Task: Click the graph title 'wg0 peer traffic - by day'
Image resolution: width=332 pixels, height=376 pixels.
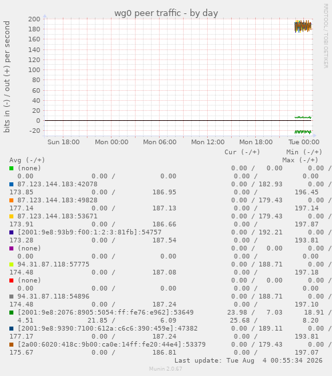Action: coord(166,13)
